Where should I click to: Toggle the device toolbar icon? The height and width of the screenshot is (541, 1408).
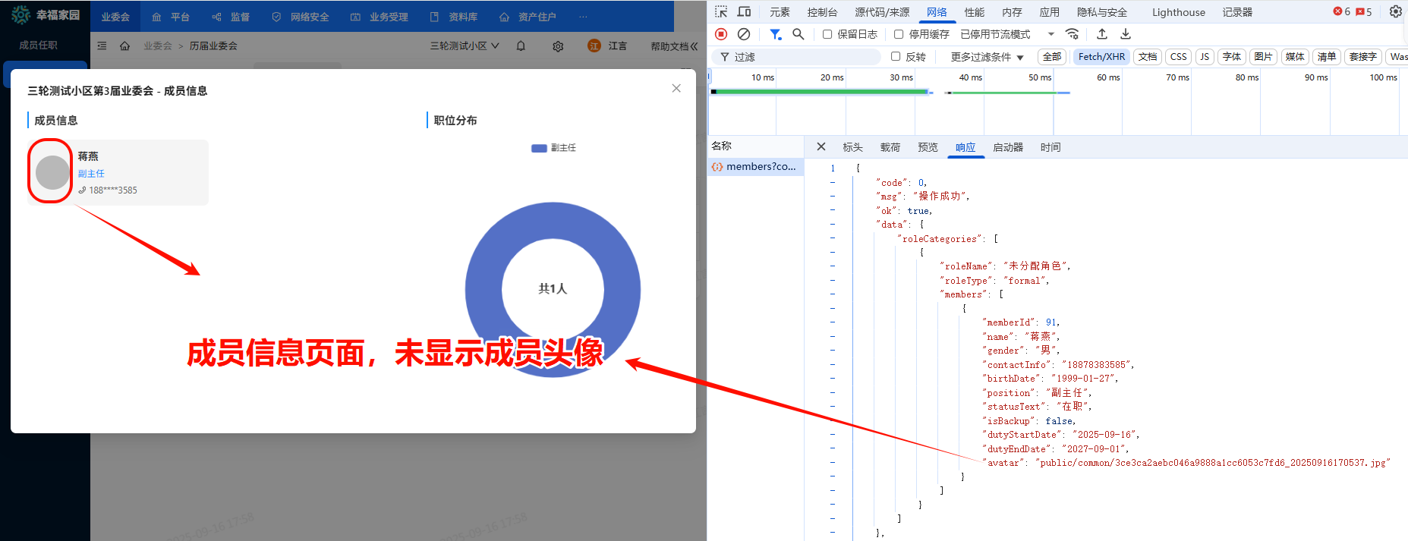pyautogui.click(x=745, y=11)
